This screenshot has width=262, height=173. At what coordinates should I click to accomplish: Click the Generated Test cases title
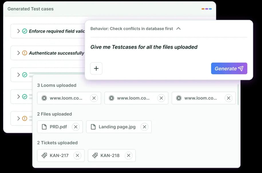click(31, 9)
